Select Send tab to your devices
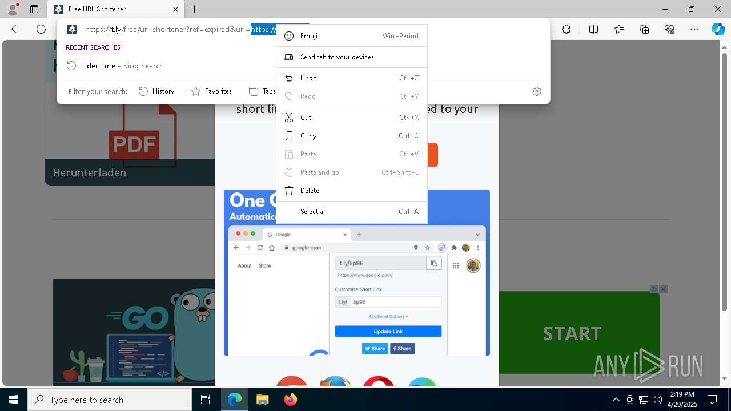 coord(352,57)
